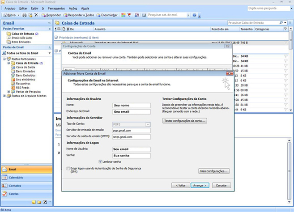
Task: Select Caixa de Entrada in favorites
Action: 22,34
